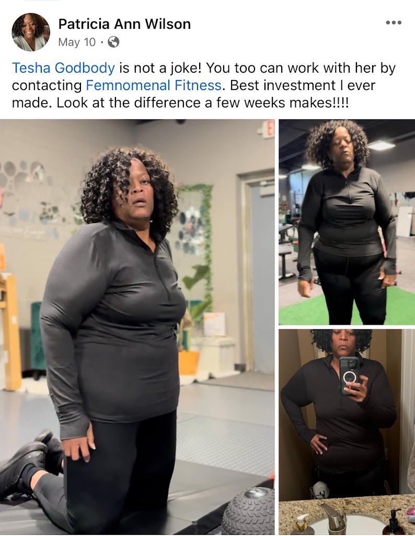Open the Patricia Ann Wilson profile name
The image size is (415, 536).
tap(124, 24)
